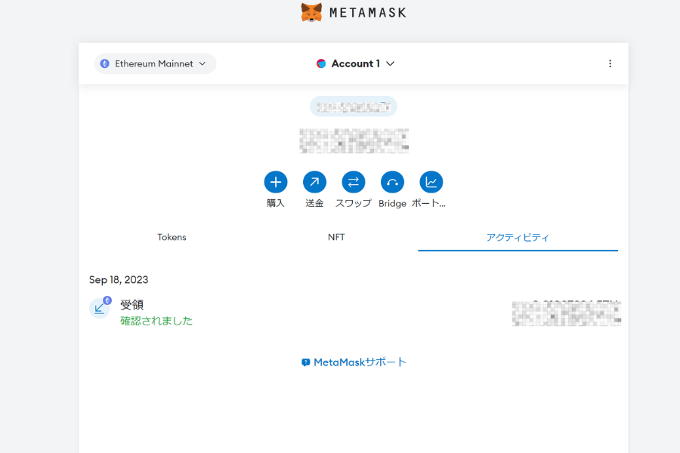Switch to the NFT tab

tap(336, 237)
